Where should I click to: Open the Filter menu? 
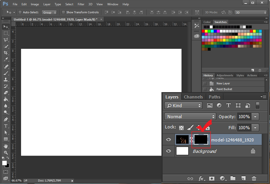click(81, 4)
